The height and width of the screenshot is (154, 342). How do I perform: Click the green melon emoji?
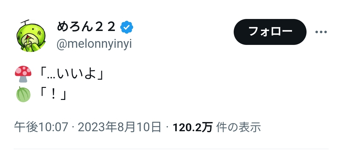coord(23,94)
